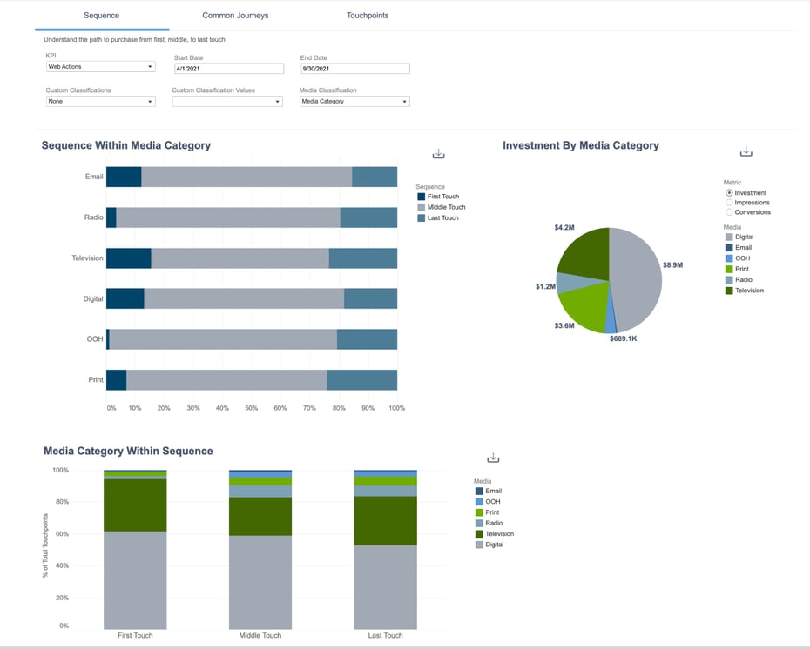The height and width of the screenshot is (649, 810).
Task: Select the Impressions metric radio button
Action: (729, 203)
